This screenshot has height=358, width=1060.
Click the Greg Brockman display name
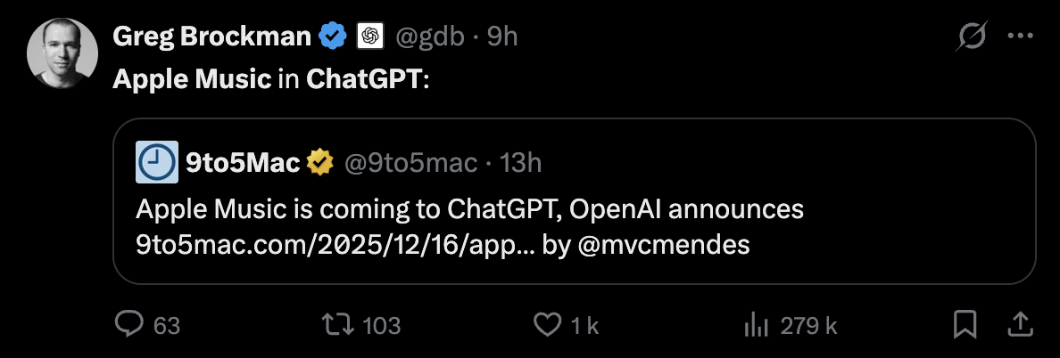click(x=211, y=37)
